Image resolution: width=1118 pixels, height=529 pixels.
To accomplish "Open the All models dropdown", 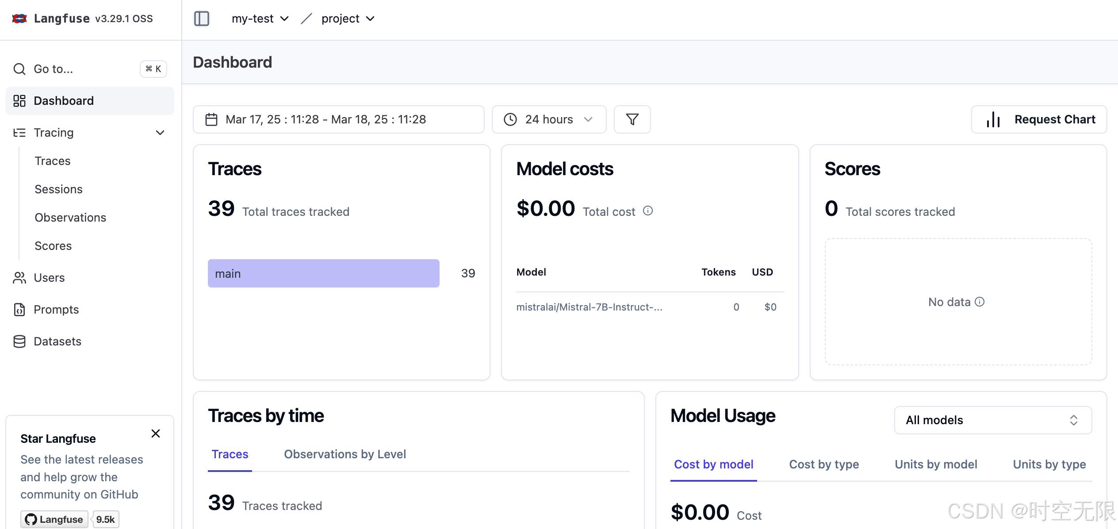I will tap(993, 420).
